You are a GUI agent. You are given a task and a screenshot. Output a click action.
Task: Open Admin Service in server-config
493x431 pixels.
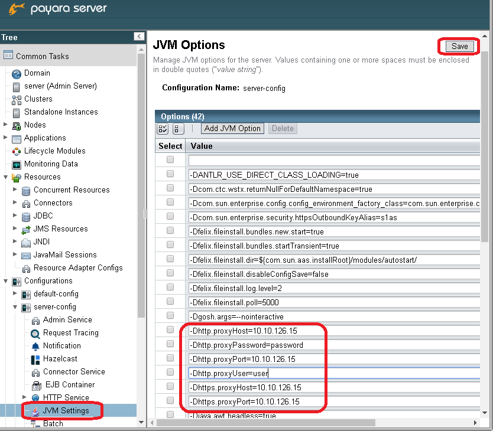click(67, 320)
